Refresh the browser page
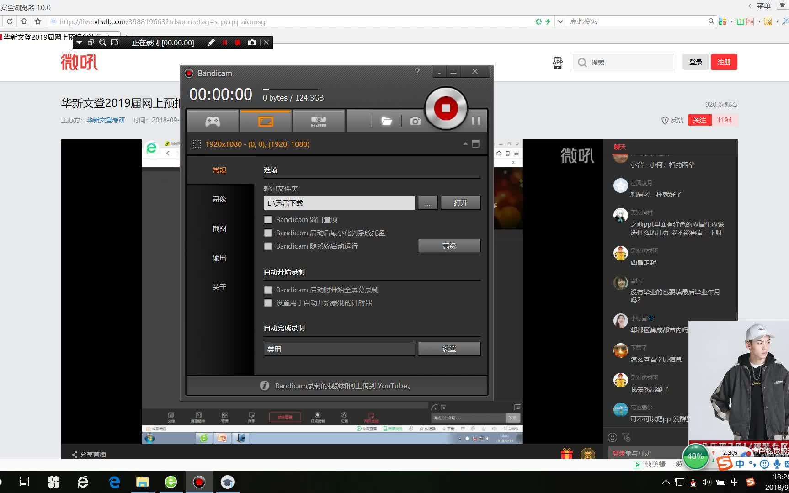This screenshot has height=493, width=789. (x=9, y=21)
